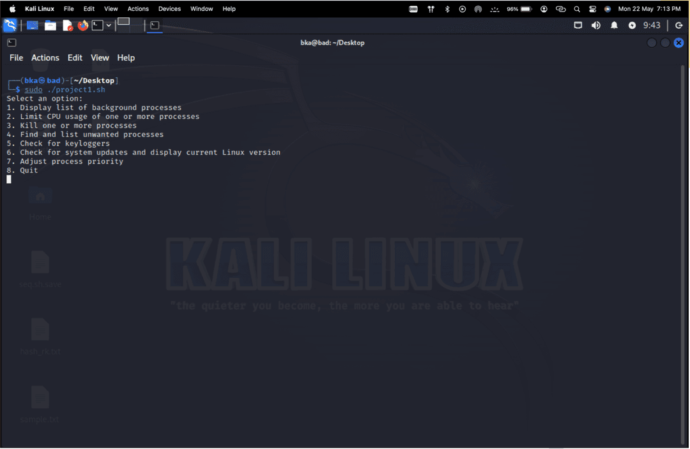Image resolution: width=690 pixels, height=449 pixels.
Task: Open the terminal emulator launcher icon
Action: 97,26
